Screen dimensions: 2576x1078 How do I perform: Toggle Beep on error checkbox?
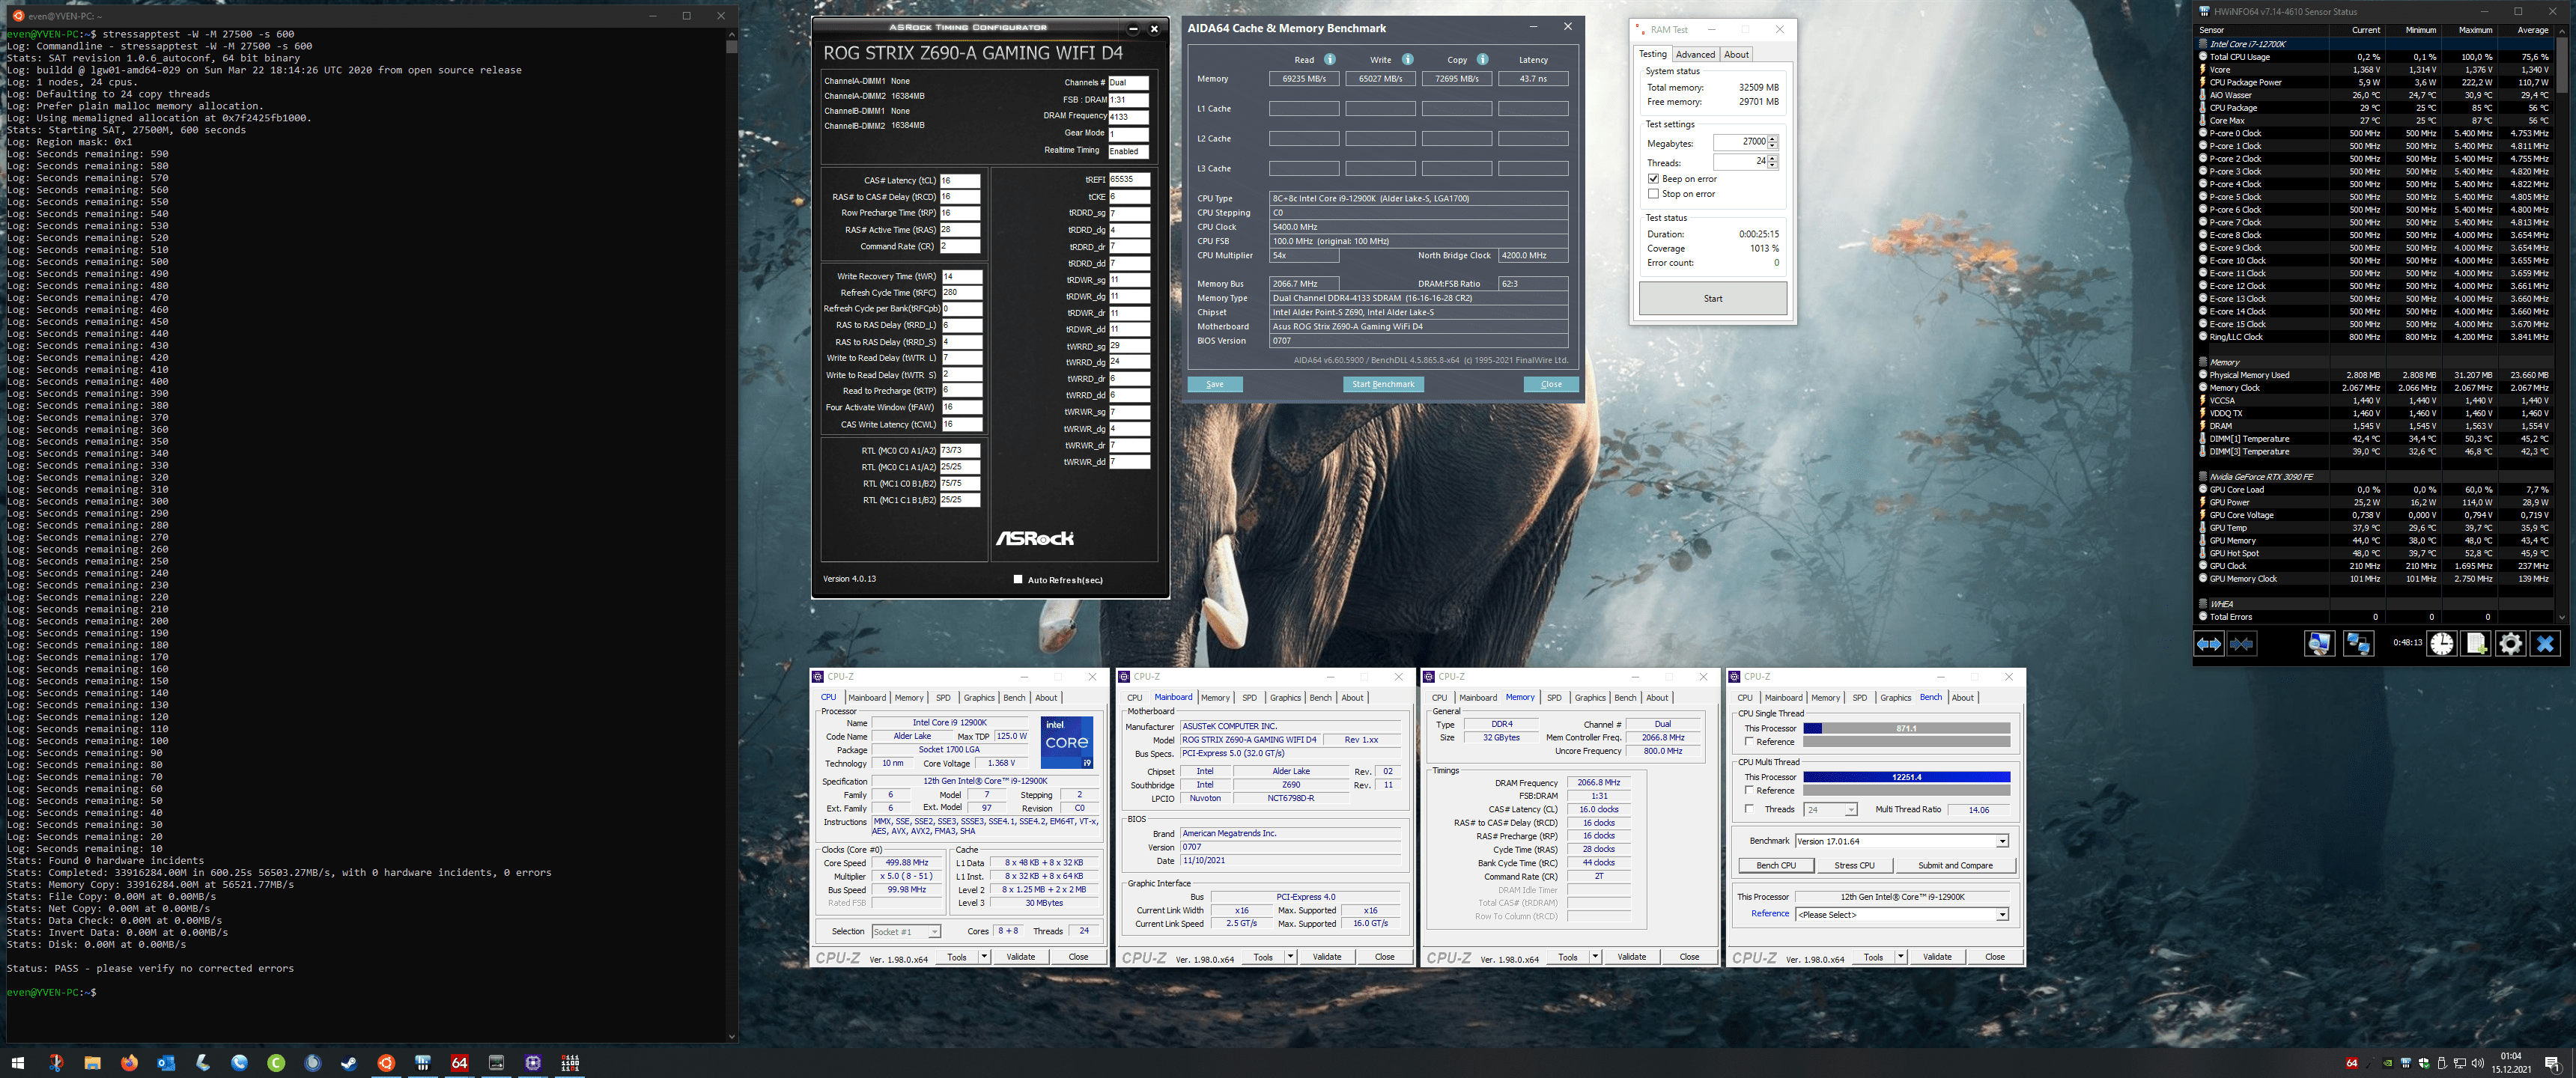point(1653,179)
